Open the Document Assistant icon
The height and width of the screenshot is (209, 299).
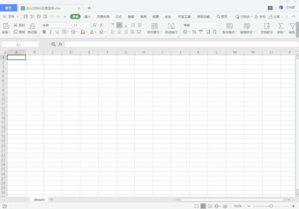[267, 26]
